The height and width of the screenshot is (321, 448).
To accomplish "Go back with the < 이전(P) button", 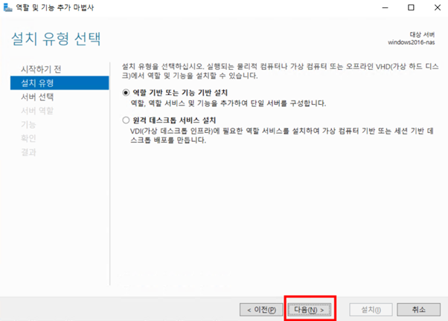I will (261, 310).
